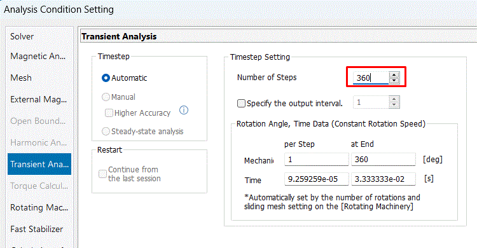Decrease Number of Steps with down arrow
The height and width of the screenshot is (248, 477).
pos(394,81)
